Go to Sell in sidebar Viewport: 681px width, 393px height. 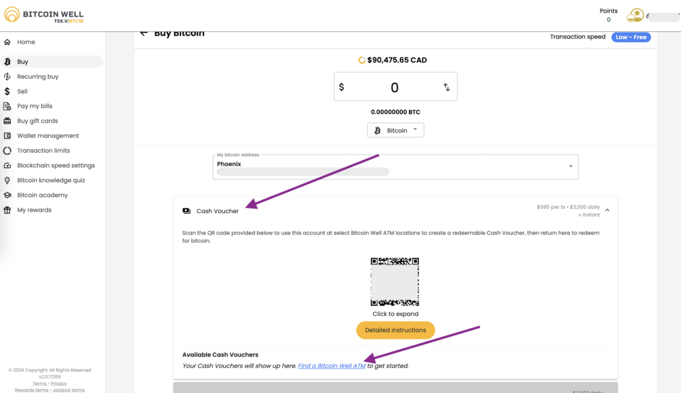(22, 92)
